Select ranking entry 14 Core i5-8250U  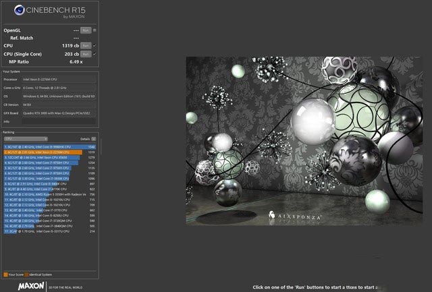[x=49, y=216]
